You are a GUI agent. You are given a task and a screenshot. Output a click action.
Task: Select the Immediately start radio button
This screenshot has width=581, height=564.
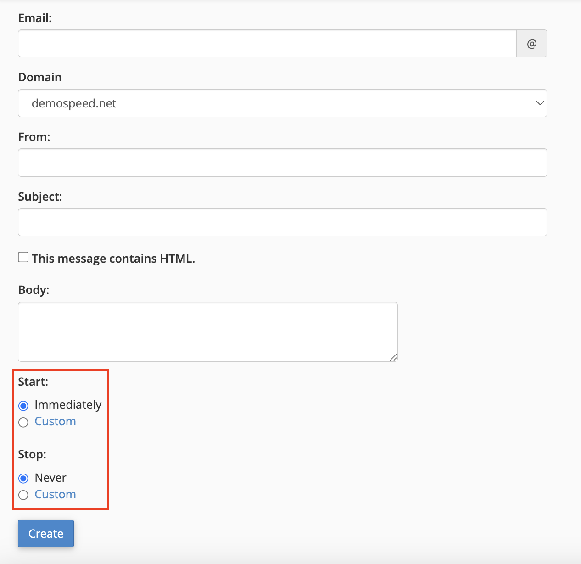[x=23, y=406]
